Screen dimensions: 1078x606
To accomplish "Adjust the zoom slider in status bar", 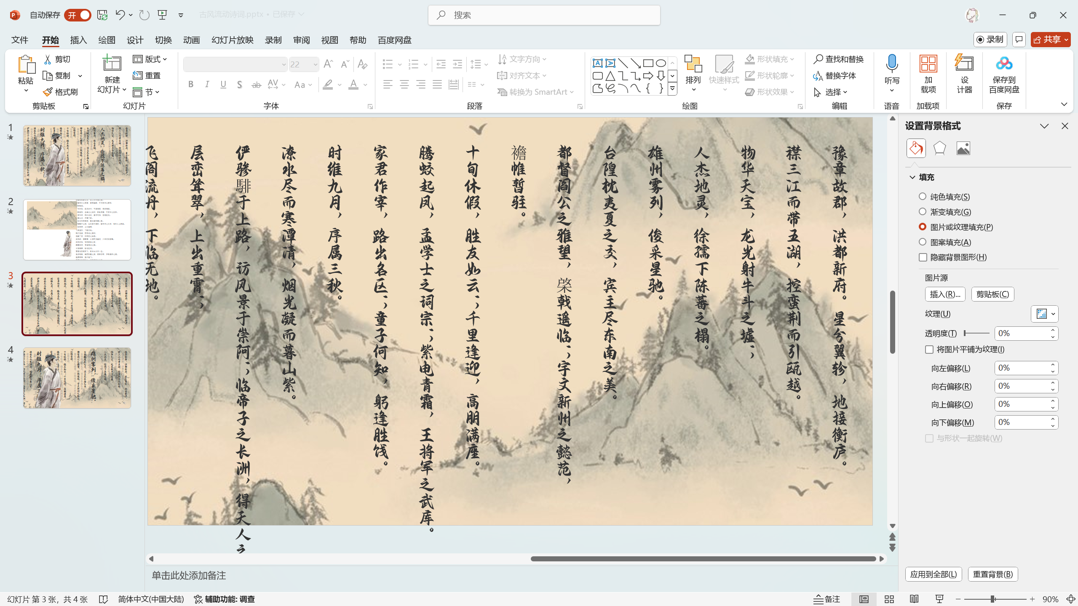I will (x=995, y=599).
